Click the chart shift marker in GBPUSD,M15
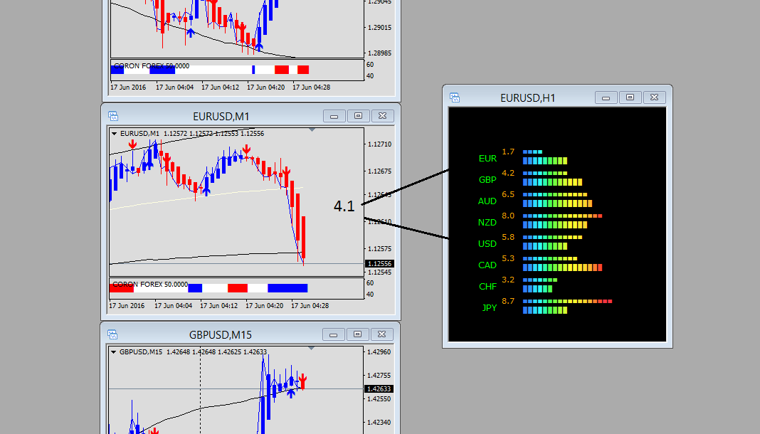760x434 pixels. 311,348
